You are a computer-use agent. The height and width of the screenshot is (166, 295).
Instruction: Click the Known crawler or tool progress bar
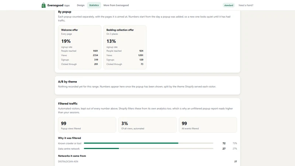149,143
